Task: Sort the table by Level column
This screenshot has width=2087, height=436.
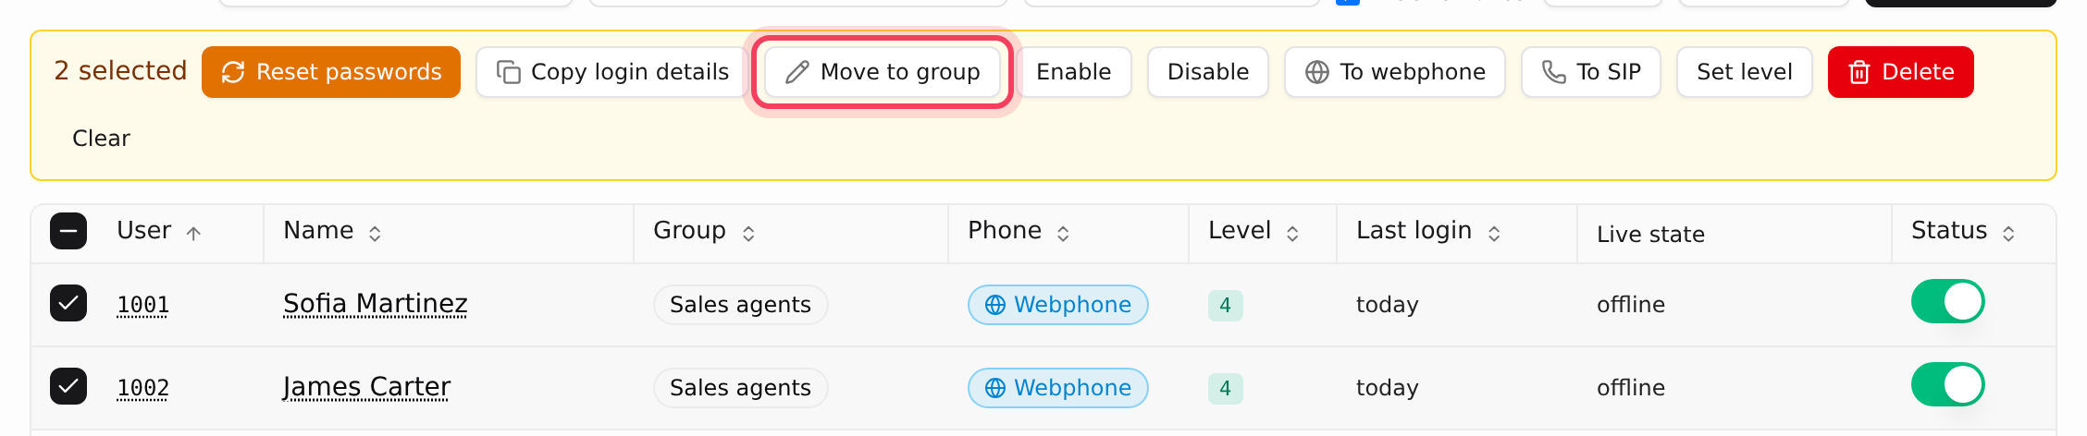Action: pos(1253,231)
